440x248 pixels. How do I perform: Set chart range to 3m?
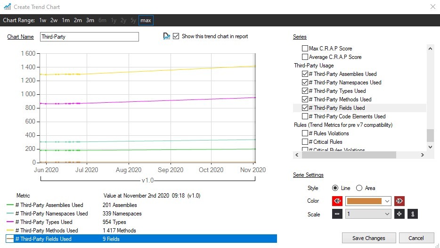click(90, 20)
